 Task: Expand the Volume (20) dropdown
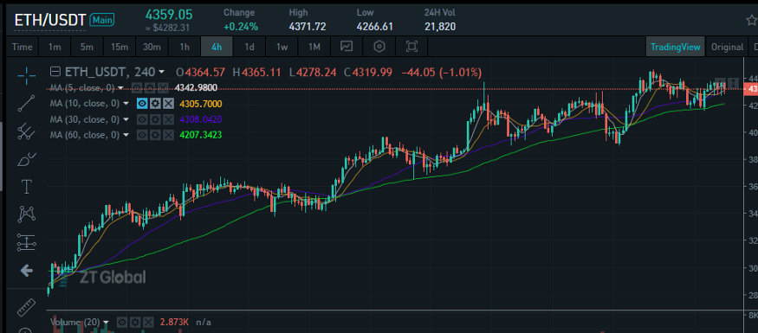coord(107,322)
